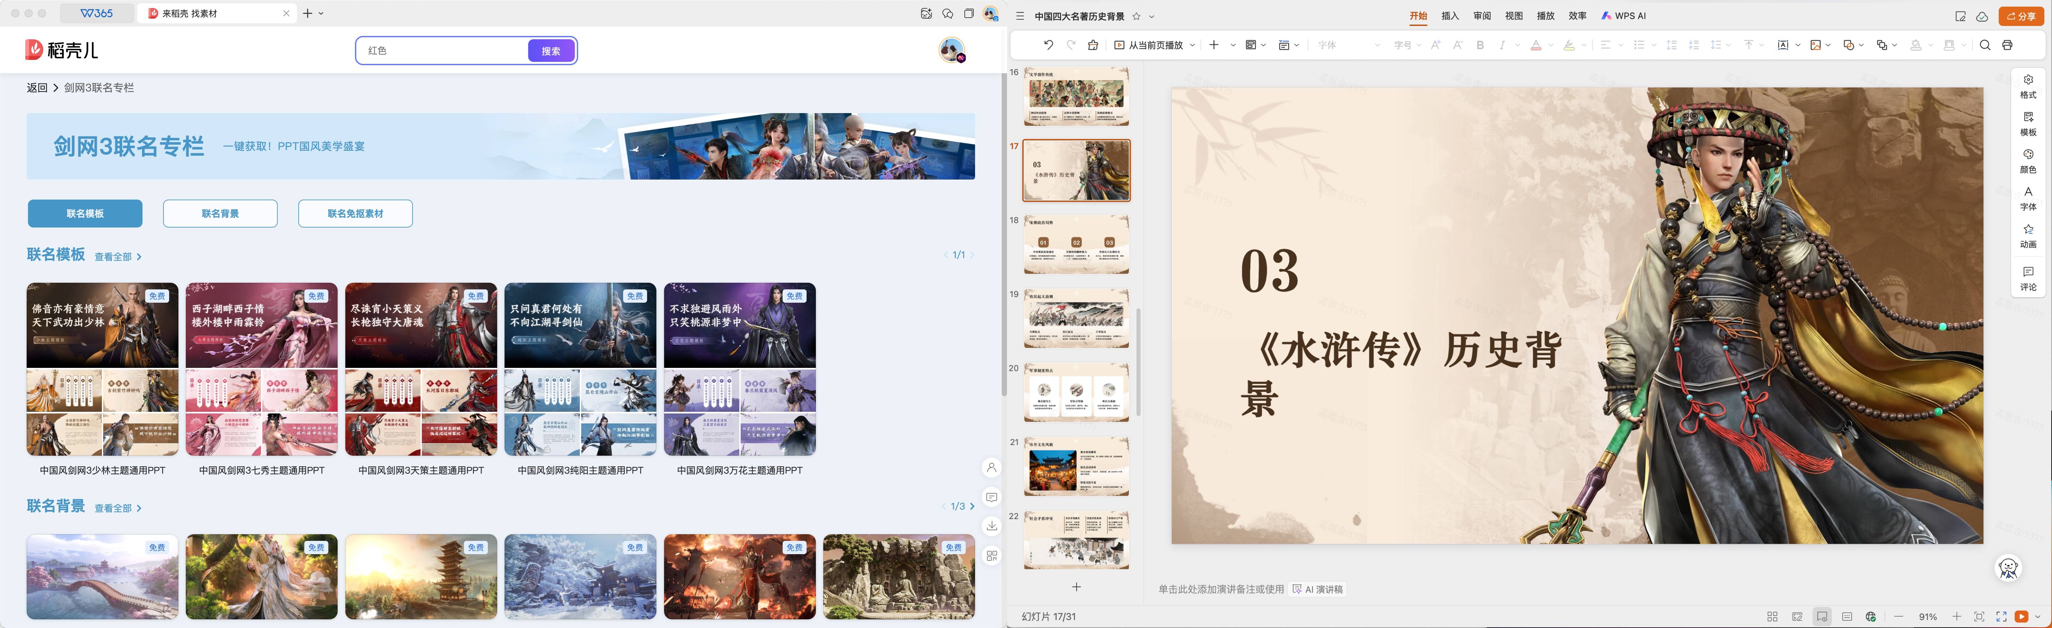Switch to slide sorter grid view
The height and width of the screenshot is (628, 2052).
pyautogui.click(x=1772, y=617)
